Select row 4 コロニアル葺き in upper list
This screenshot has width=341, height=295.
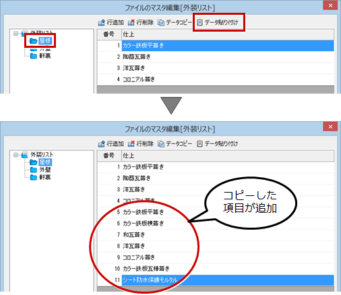pyautogui.click(x=216, y=79)
